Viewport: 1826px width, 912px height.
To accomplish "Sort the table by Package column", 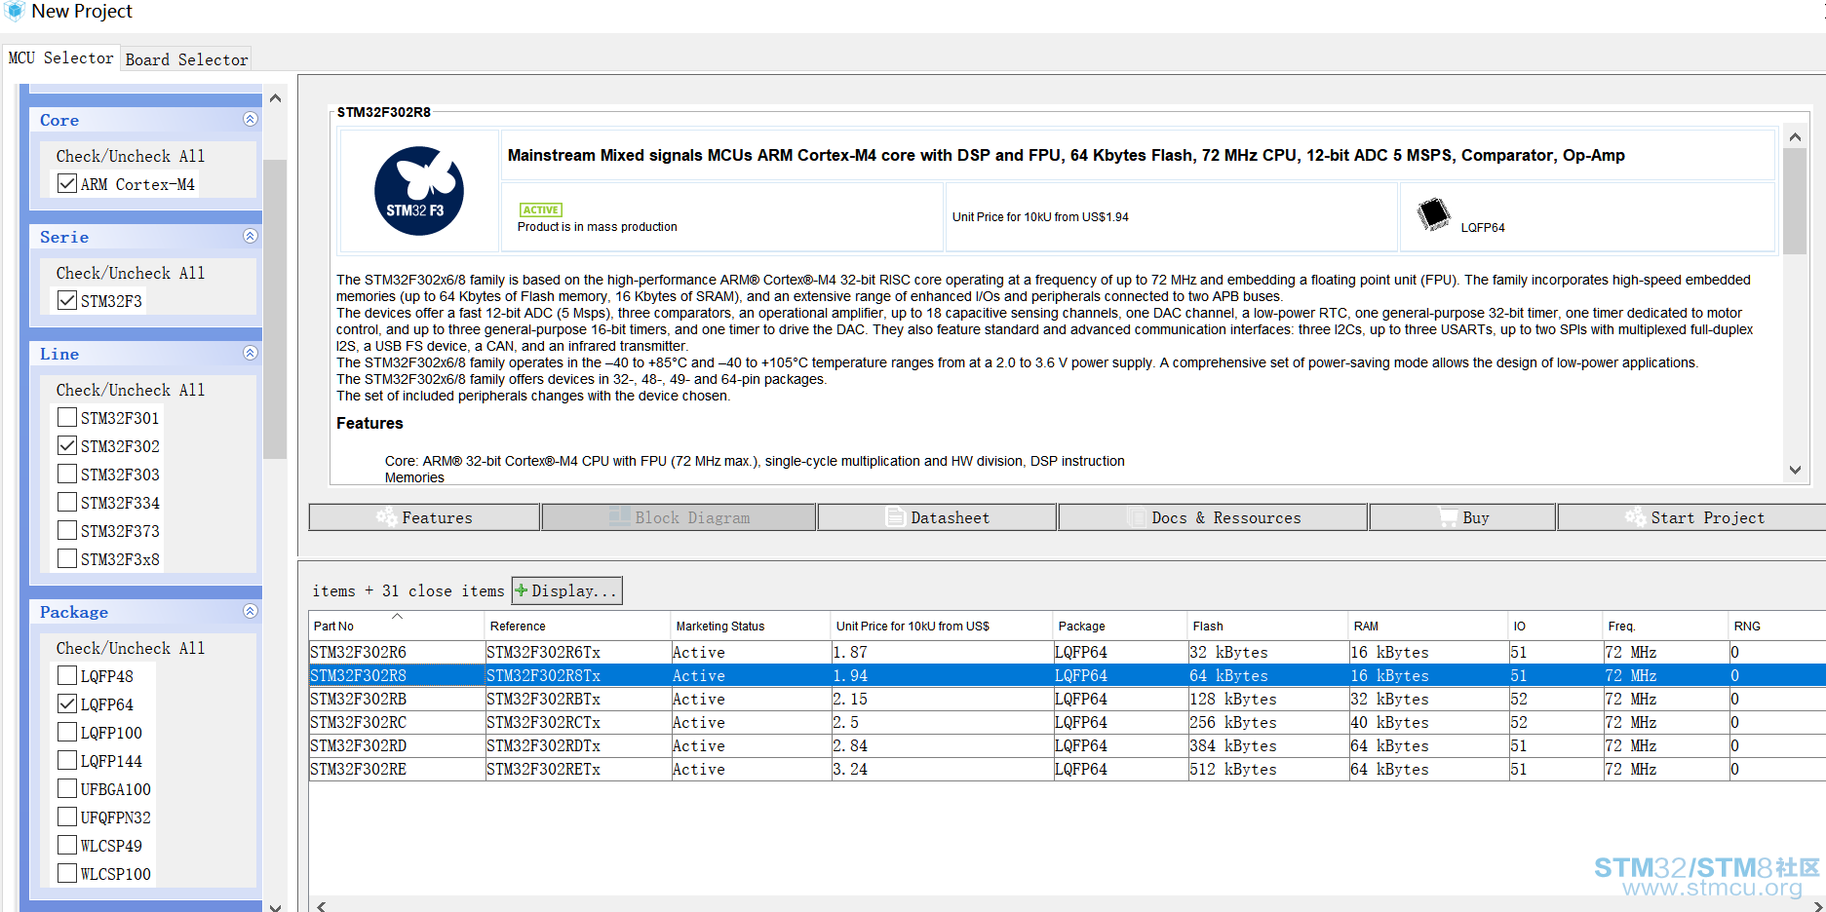I will tap(1120, 626).
